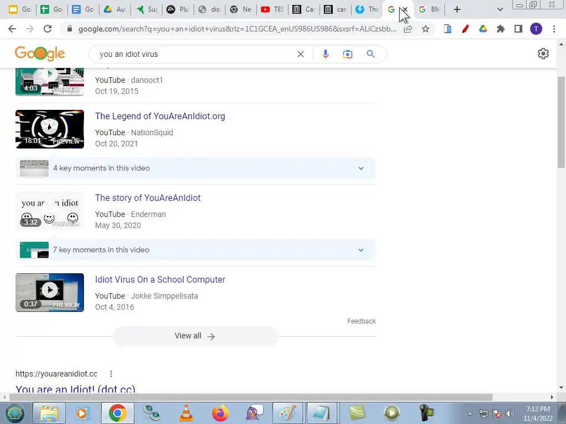The image size is (566, 424).
Task: Expand 4 key moments in this video
Action: pos(195,168)
